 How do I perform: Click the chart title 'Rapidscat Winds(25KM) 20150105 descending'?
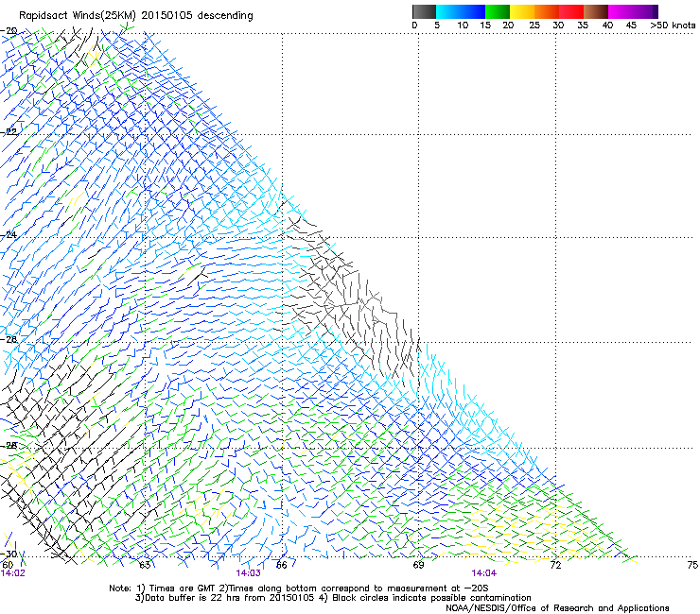(136, 16)
